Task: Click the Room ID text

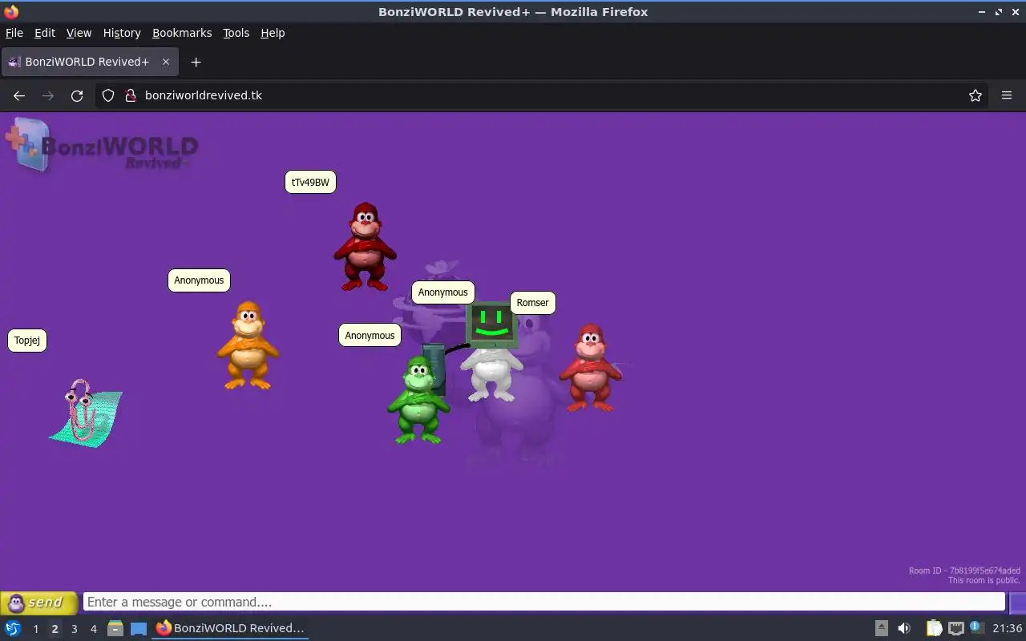Action: [x=964, y=570]
